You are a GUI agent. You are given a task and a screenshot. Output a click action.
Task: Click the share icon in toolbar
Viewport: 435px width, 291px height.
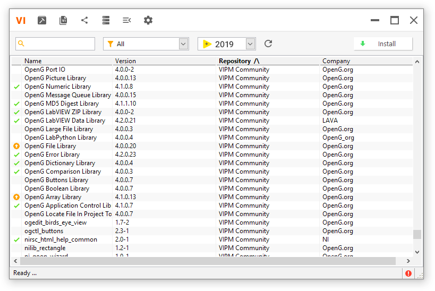[x=84, y=20]
